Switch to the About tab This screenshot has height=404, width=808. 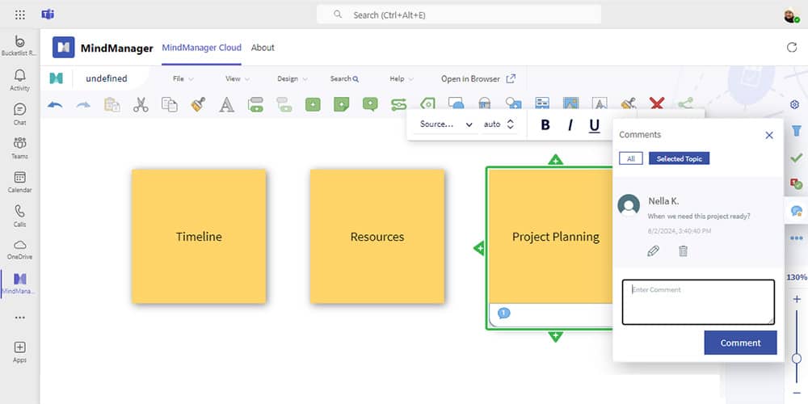pos(263,48)
